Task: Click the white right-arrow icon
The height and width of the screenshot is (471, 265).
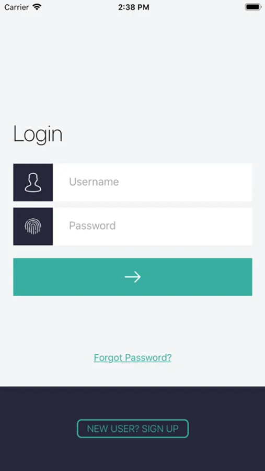Action: tap(133, 277)
